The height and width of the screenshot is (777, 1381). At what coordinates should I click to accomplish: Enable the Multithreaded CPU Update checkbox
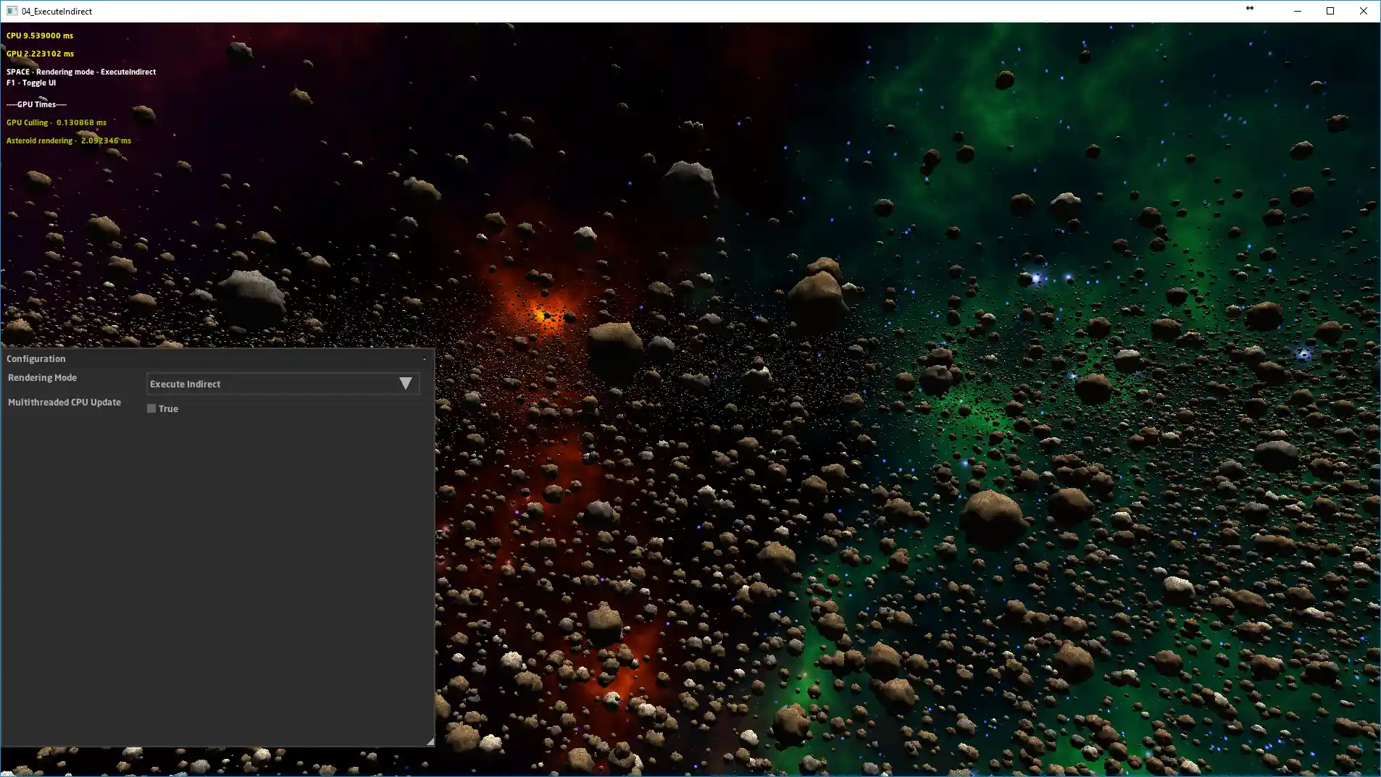point(151,408)
